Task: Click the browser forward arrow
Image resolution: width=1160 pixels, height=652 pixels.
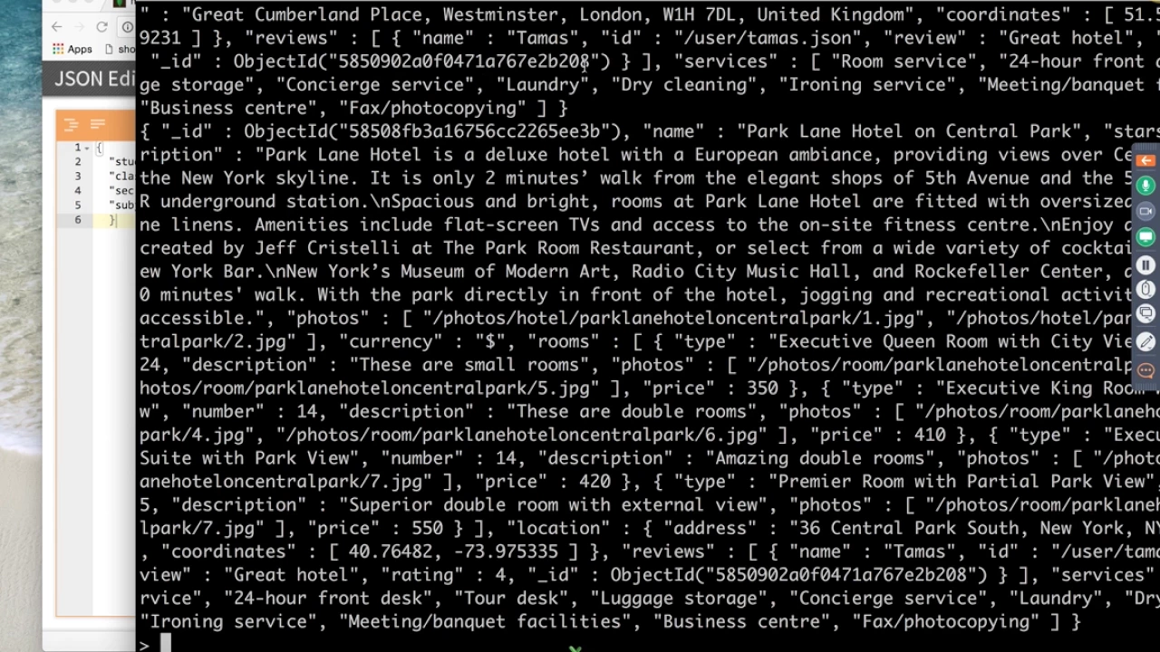Action: coord(80,27)
